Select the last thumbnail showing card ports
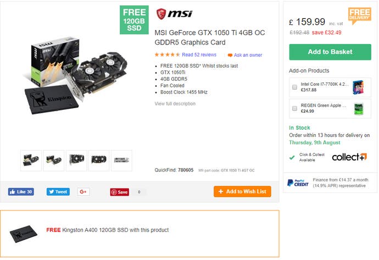Image resolution: width=379 pixels, height=260 pixels. (x=121, y=161)
